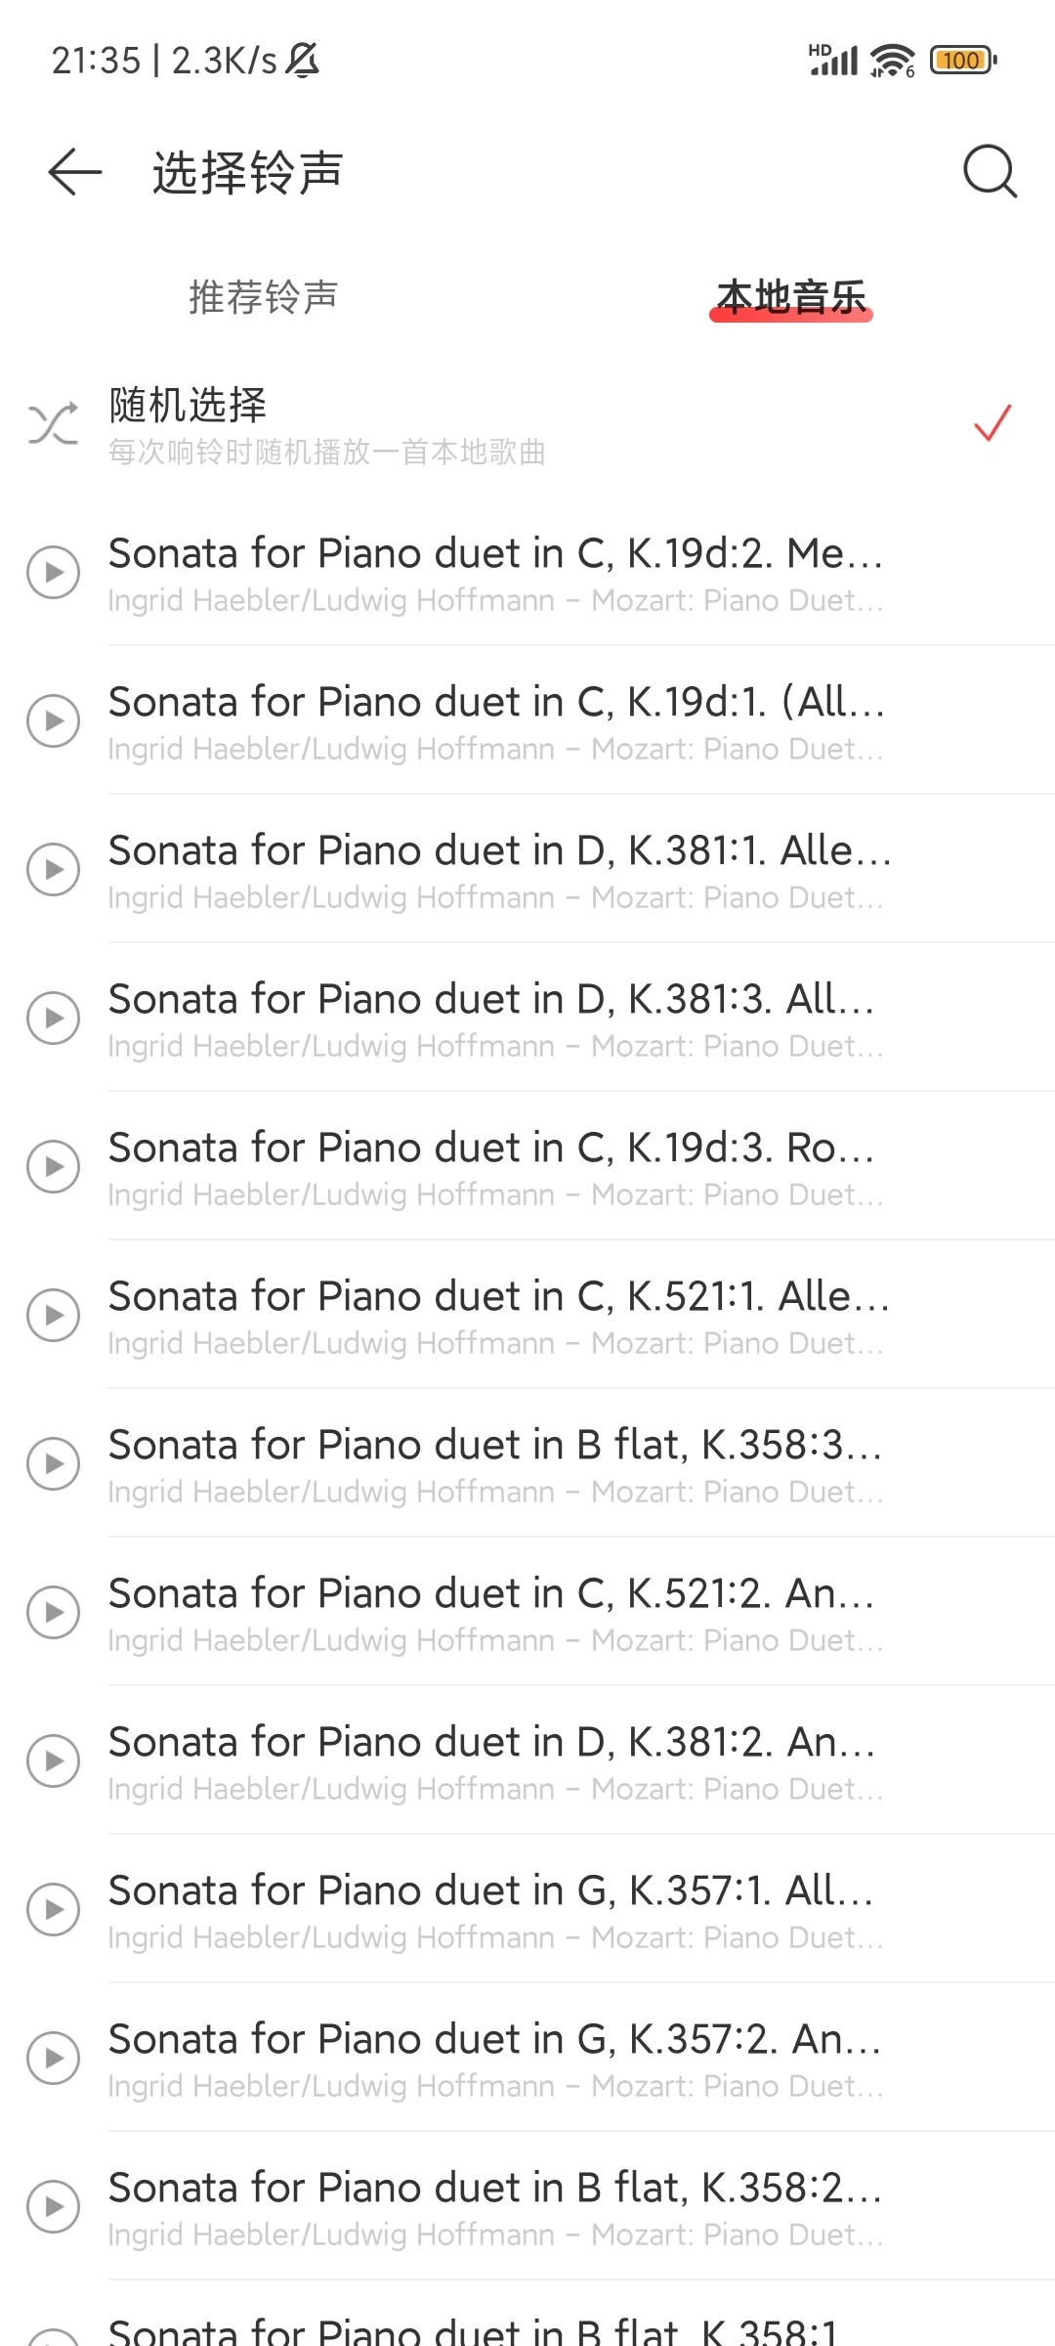
Task: Select the 本地音乐 tab
Action: click(x=790, y=297)
